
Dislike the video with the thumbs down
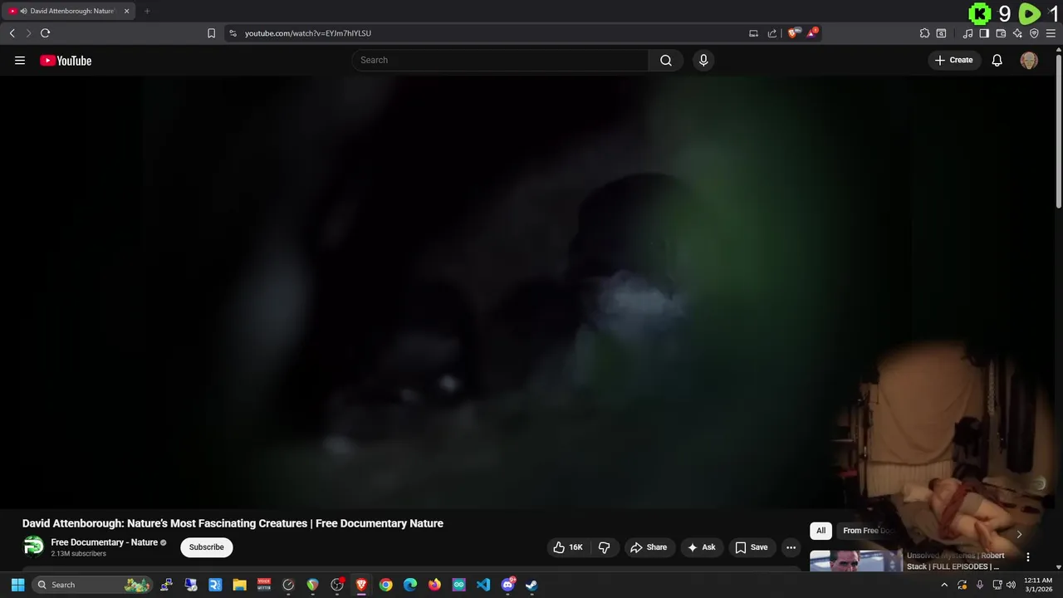tap(604, 547)
